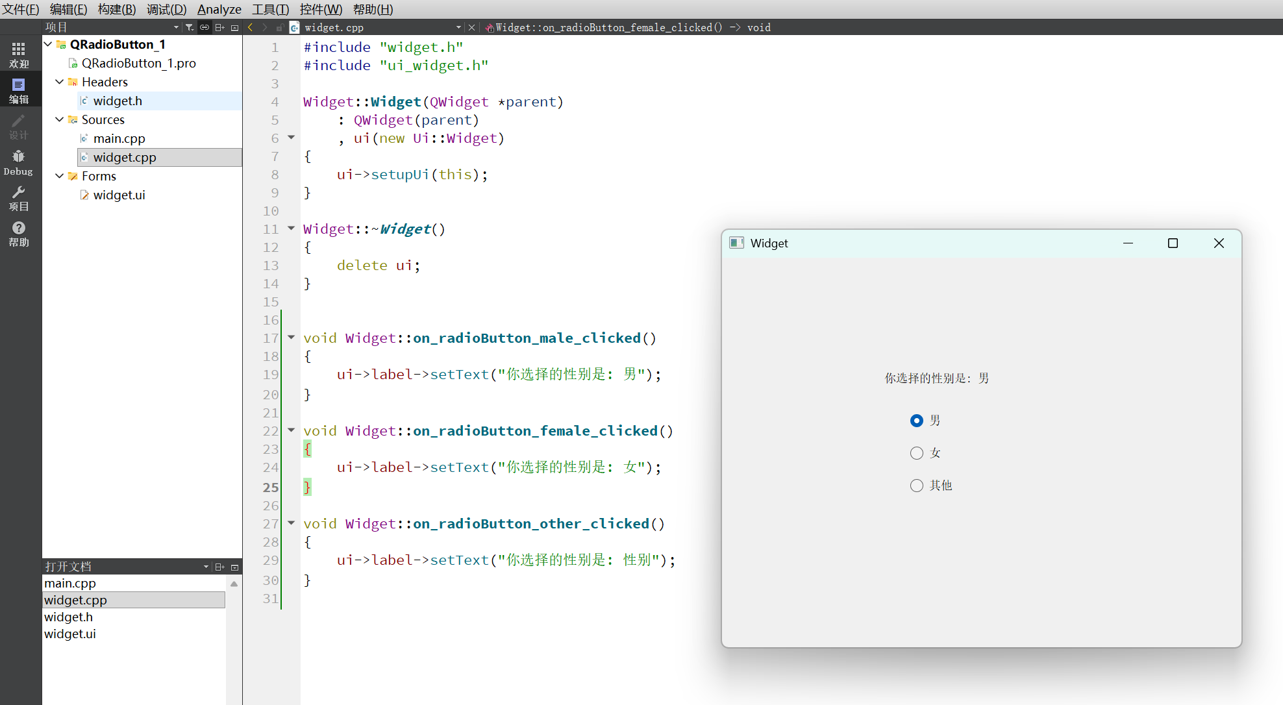Close the widget.cpp document with X icon
This screenshot has width=1283, height=705.
click(x=472, y=27)
